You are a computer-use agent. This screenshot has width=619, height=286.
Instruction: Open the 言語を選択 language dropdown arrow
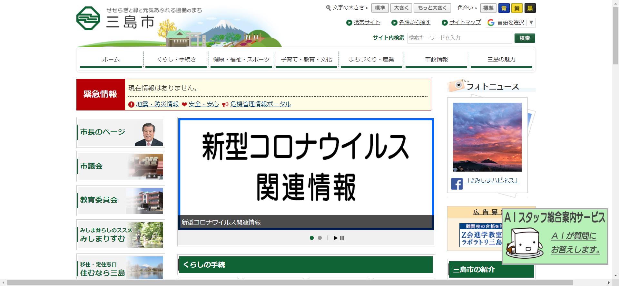(x=531, y=22)
